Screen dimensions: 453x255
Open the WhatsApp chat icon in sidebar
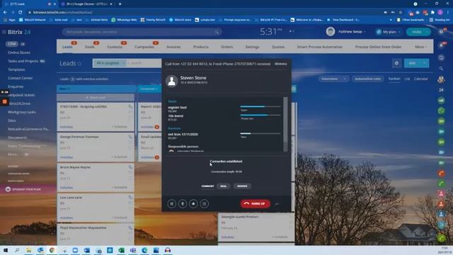441,110
